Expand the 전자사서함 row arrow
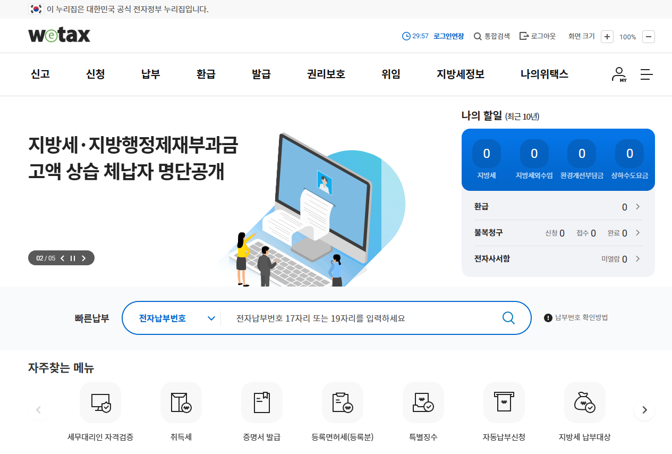 coord(638,259)
